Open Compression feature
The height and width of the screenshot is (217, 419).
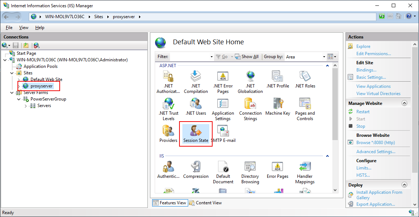tap(195, 169)
